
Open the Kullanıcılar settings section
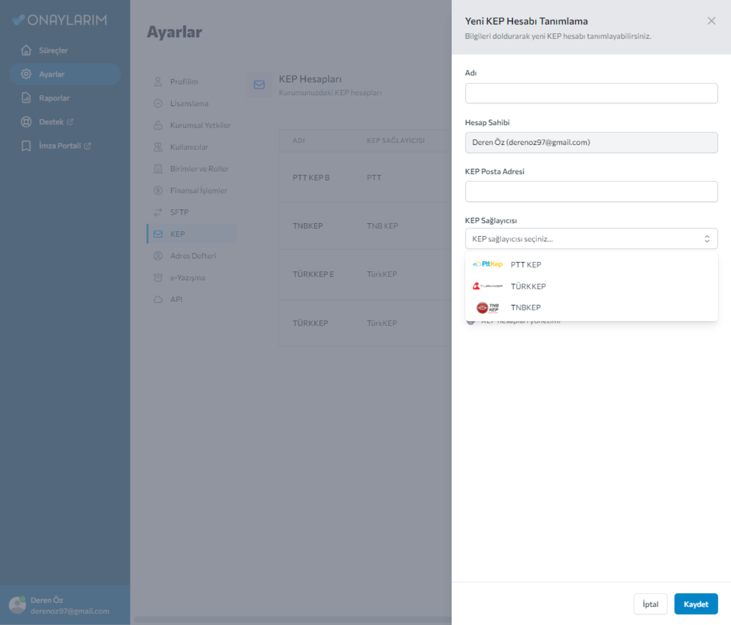189,147
